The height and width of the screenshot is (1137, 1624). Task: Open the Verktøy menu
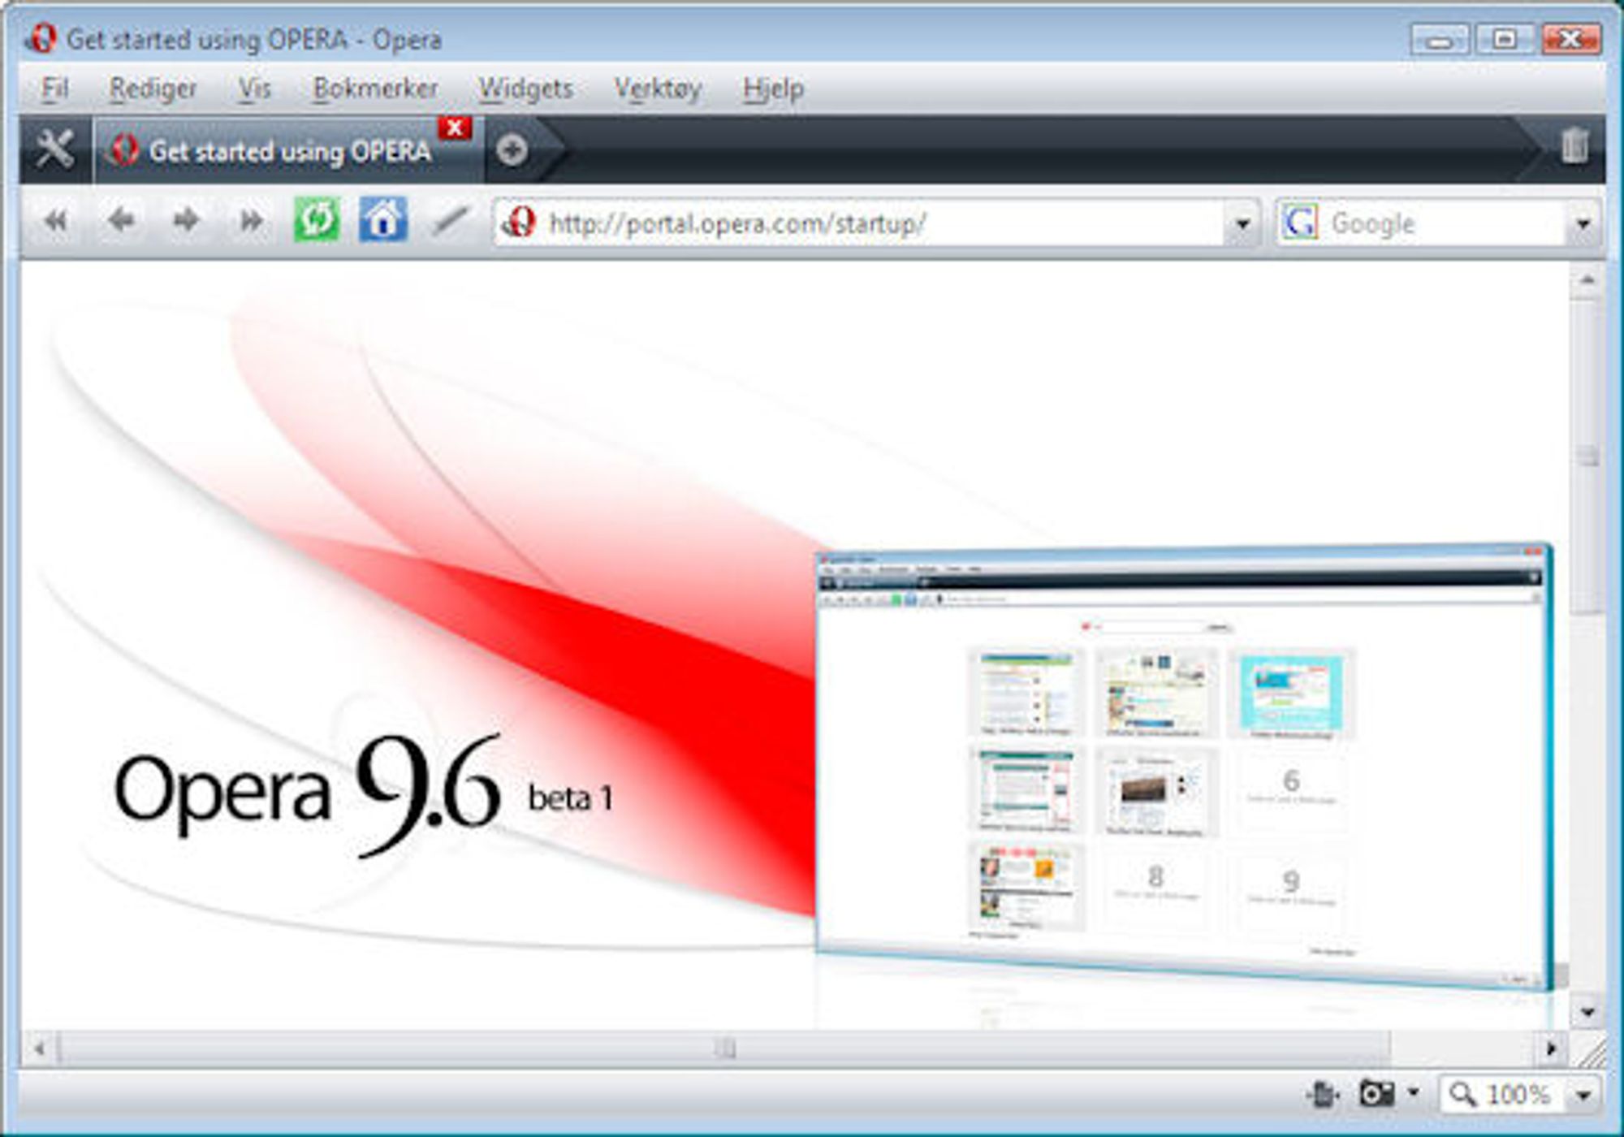coord(657,88)
